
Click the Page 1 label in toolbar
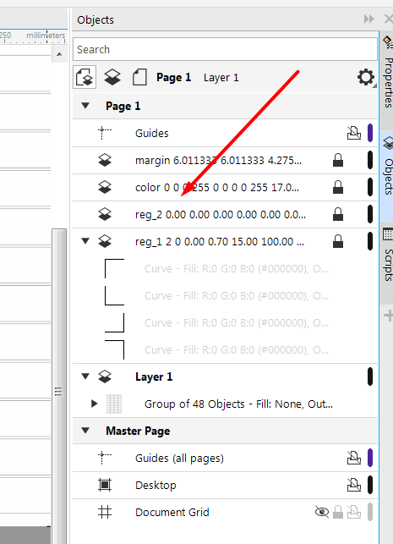pos(173,77)
